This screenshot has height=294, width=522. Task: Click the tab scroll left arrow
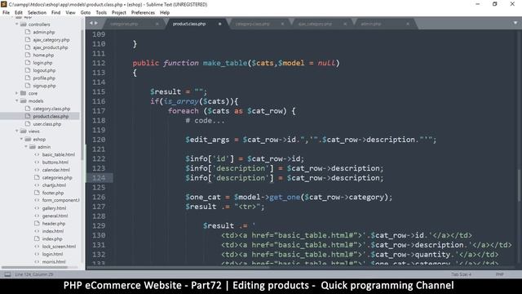(x=91, y=24)
